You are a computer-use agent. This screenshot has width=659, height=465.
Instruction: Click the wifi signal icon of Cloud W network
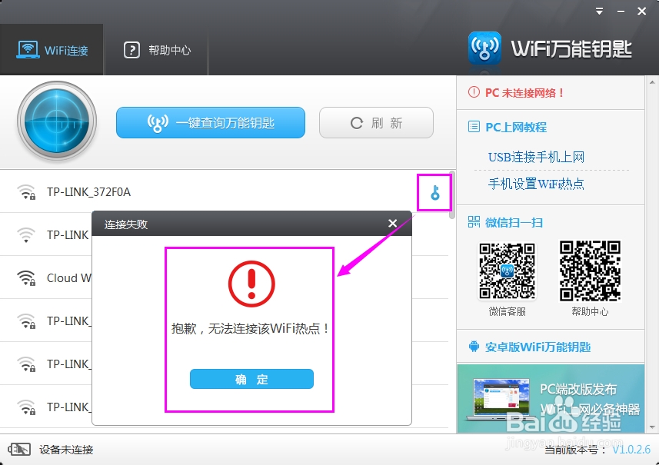[26, 278]
